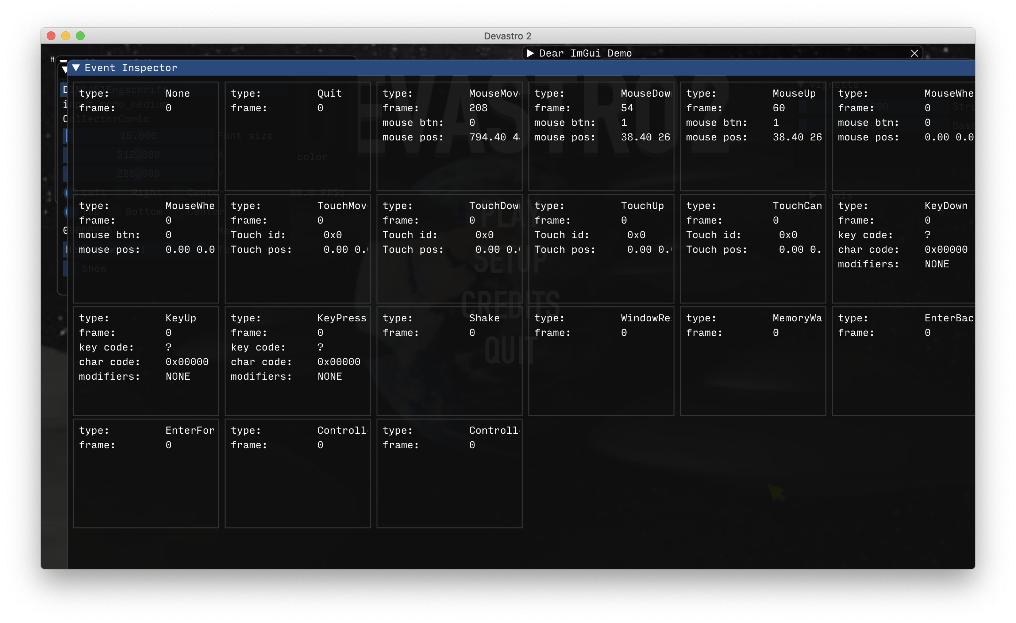
Task: Click the KeyDown modifiers value NONE
Action: [937, 264]
